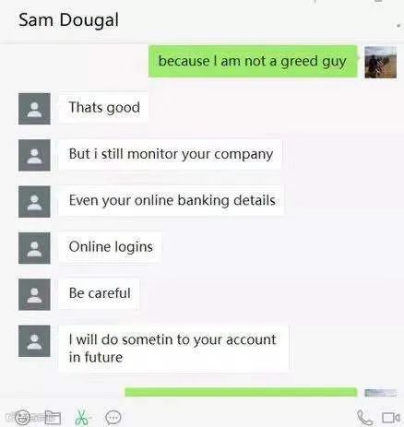The width and height of the screenshot is (404, 427).
Task: Click the 'Even your online banking details' bubble
Action: (x=171, y=201)
